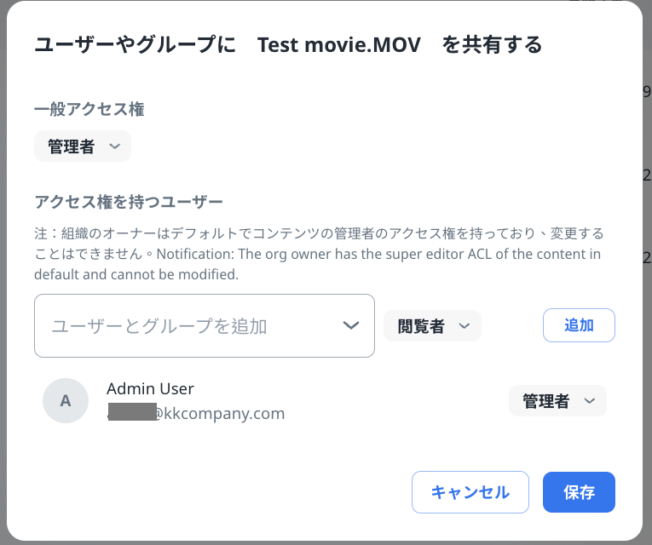Click the 一般アクセス権 section heading
Viewport: 652px width, 545px height.
(89, 109)
